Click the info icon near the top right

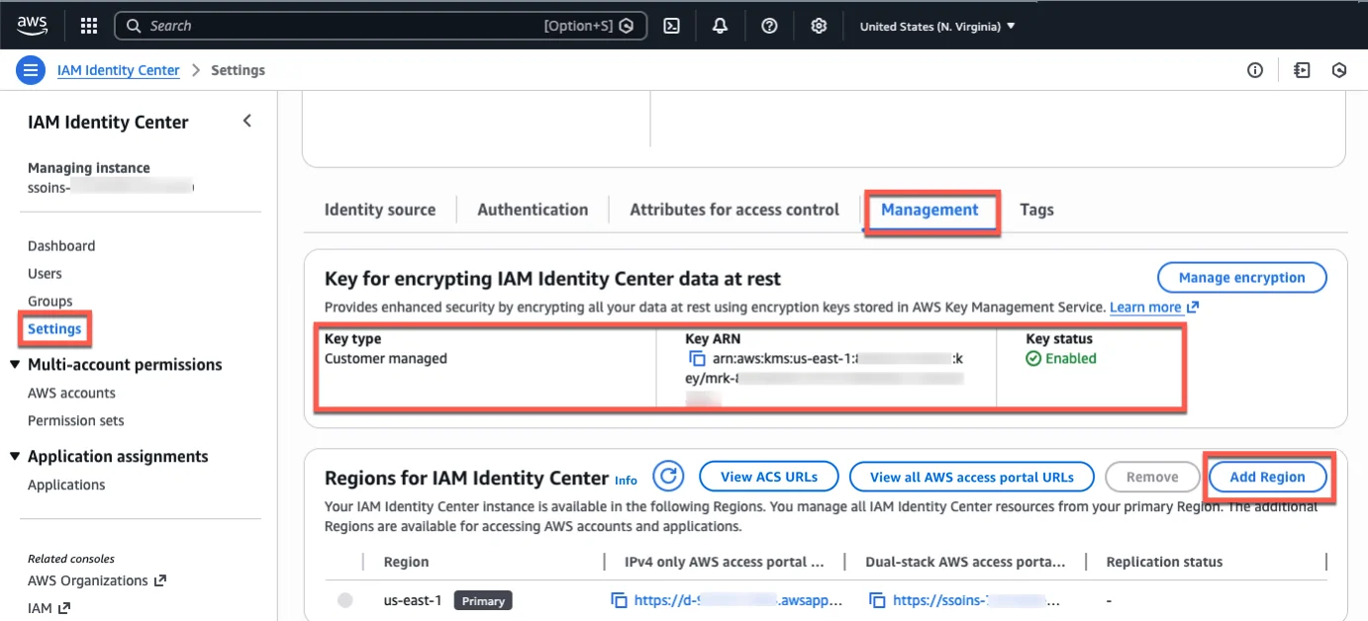tap(1254, 69)
